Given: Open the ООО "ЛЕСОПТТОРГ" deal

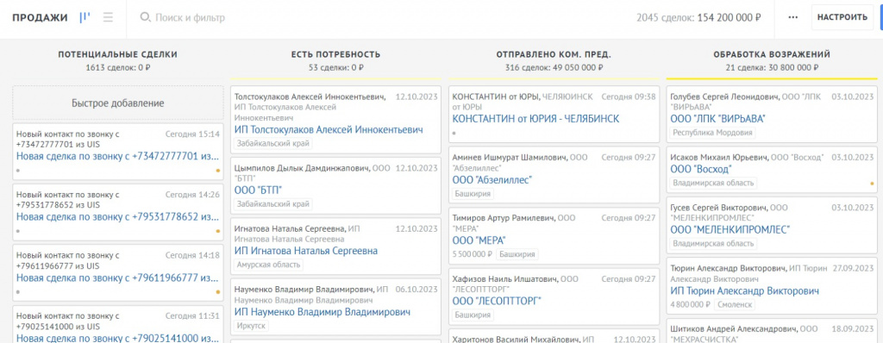Looking at the screenshot, I should pos(497,302).
